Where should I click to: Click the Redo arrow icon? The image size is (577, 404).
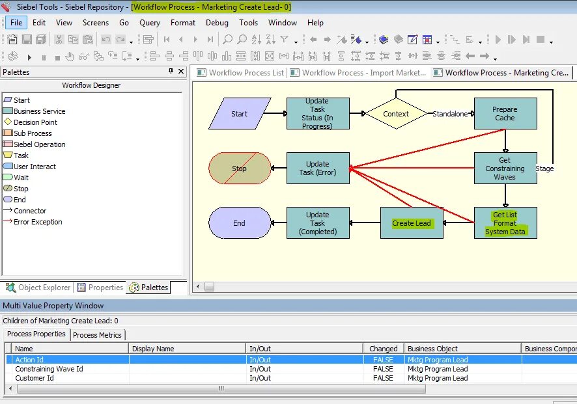coord(120,39)
